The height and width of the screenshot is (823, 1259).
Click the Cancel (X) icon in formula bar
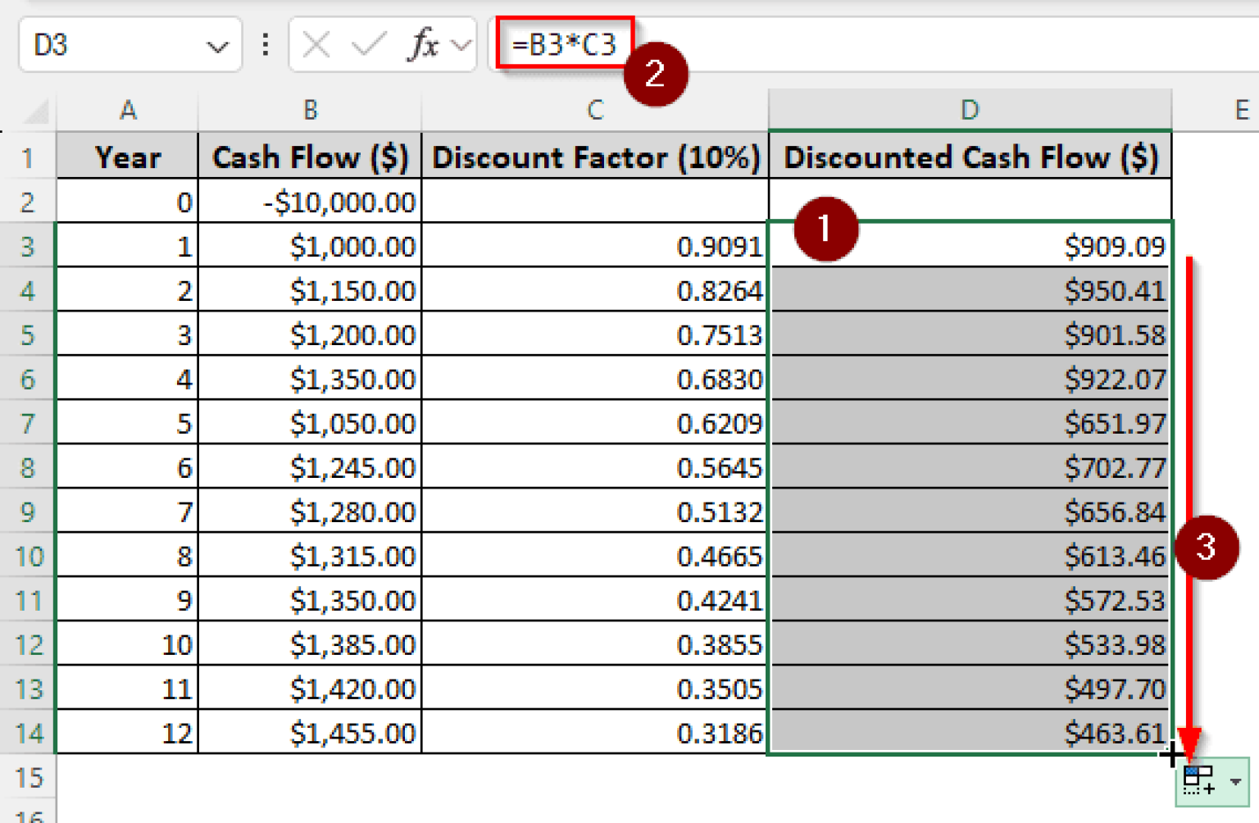point(316,44)
